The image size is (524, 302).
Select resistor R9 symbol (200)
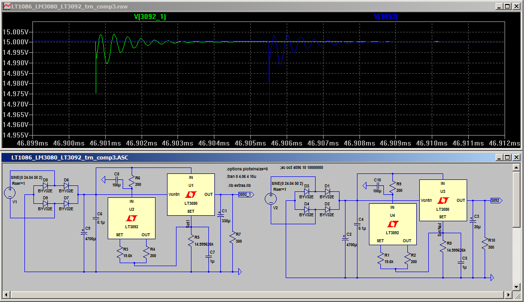393,188
